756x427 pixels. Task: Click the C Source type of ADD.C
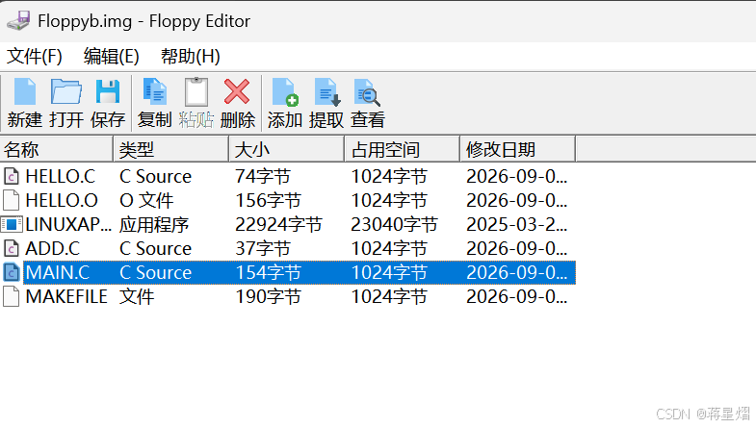click(155, 249)
